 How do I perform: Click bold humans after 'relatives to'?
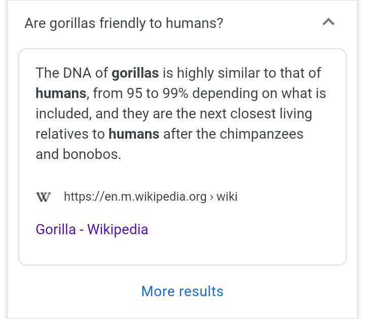134,134
